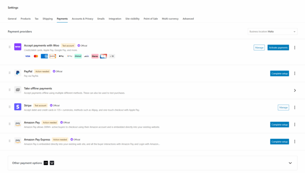Click the Visa card icon
The image size is (305, 173).
click(x=27, y=56)
